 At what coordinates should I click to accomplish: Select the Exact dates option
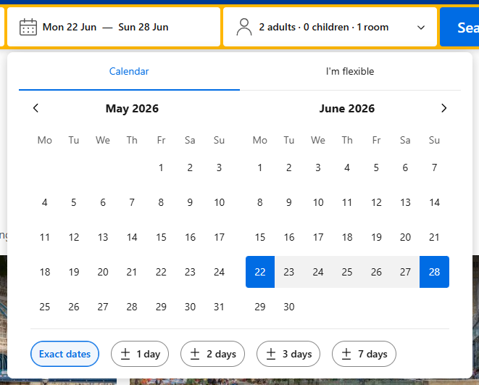click(64, 354)
